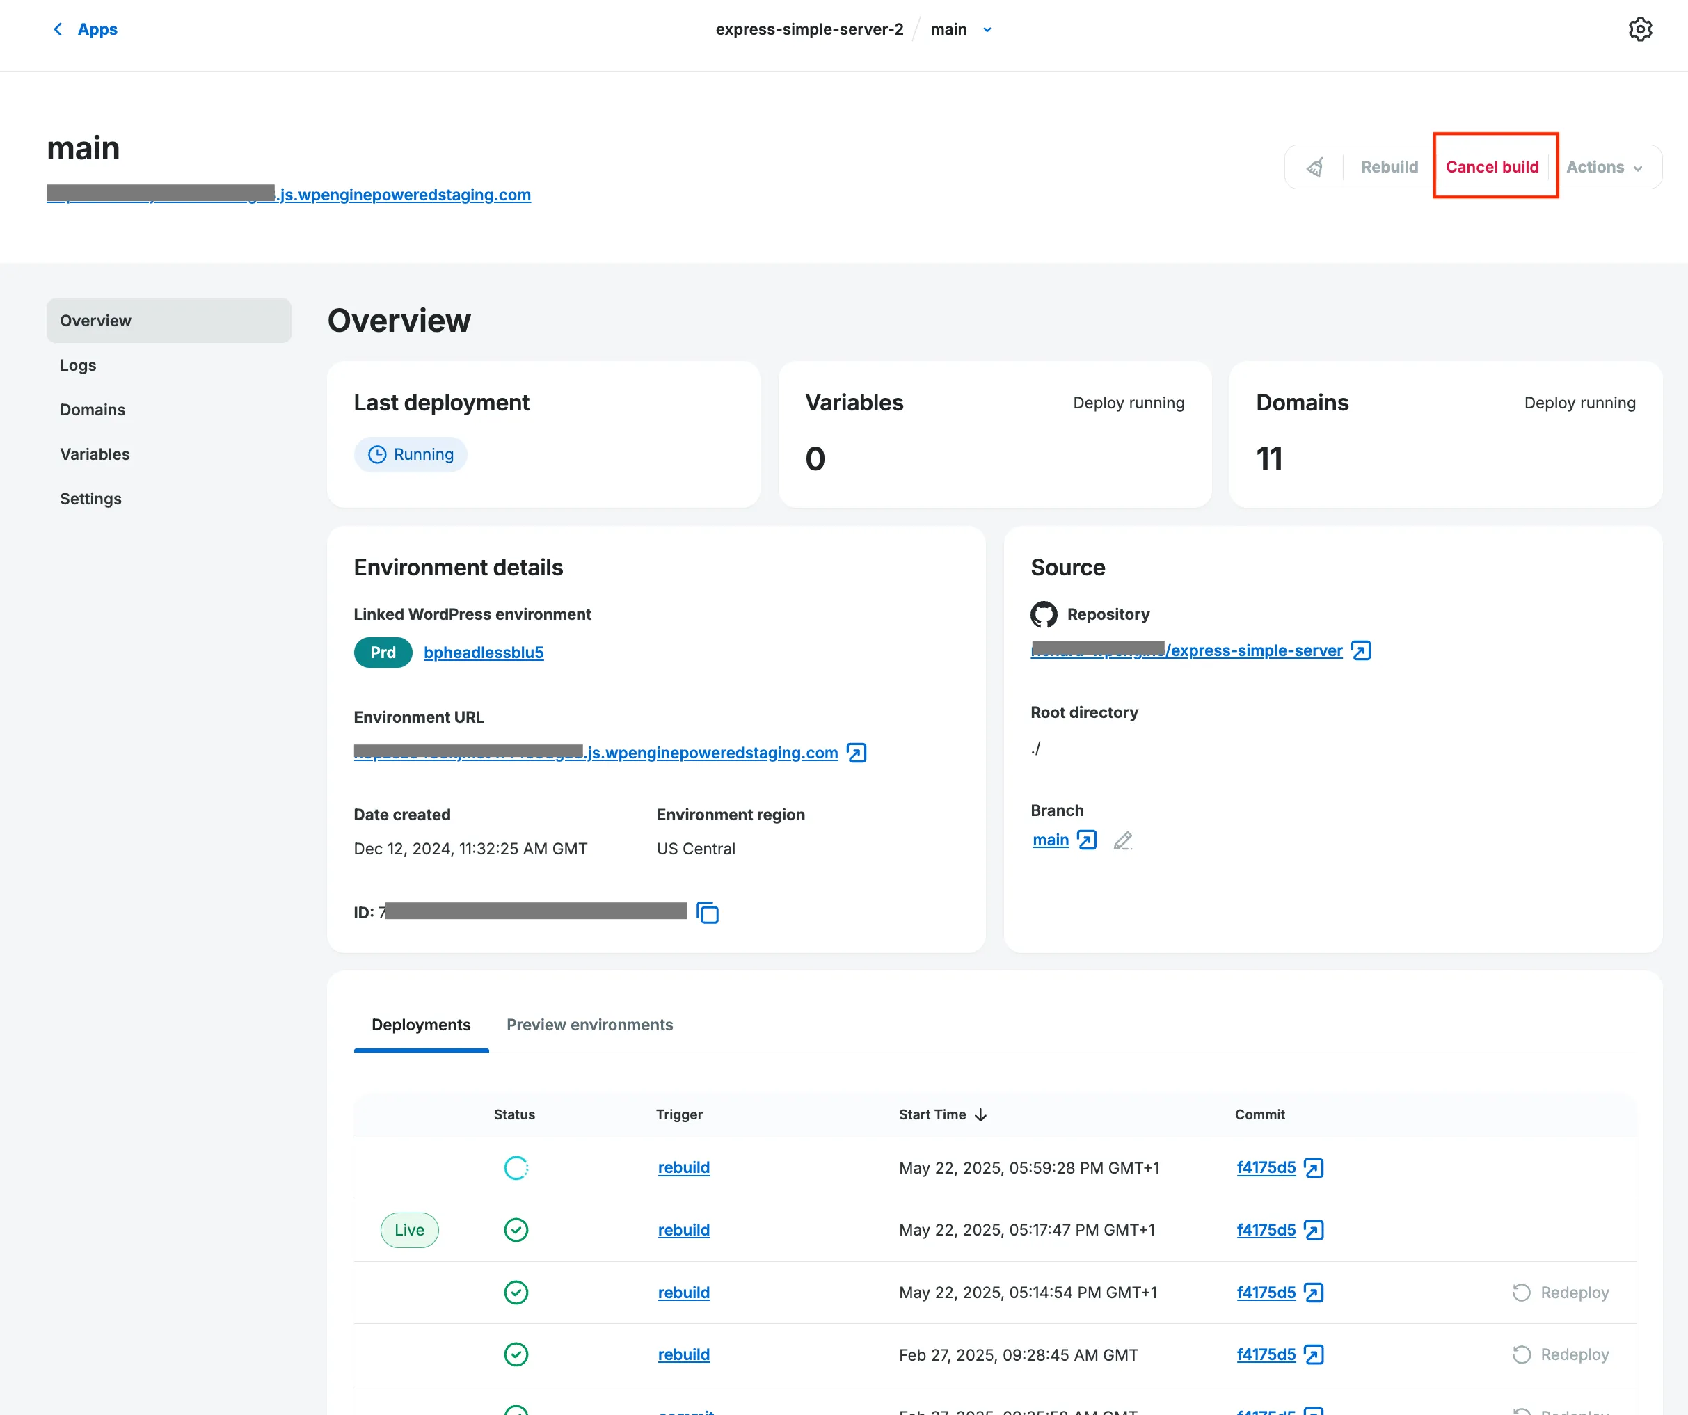Click the GitHub repository icon
Image resolution: width=1688 pixels, height=1415 pixels.
[x=1044, y=614]
